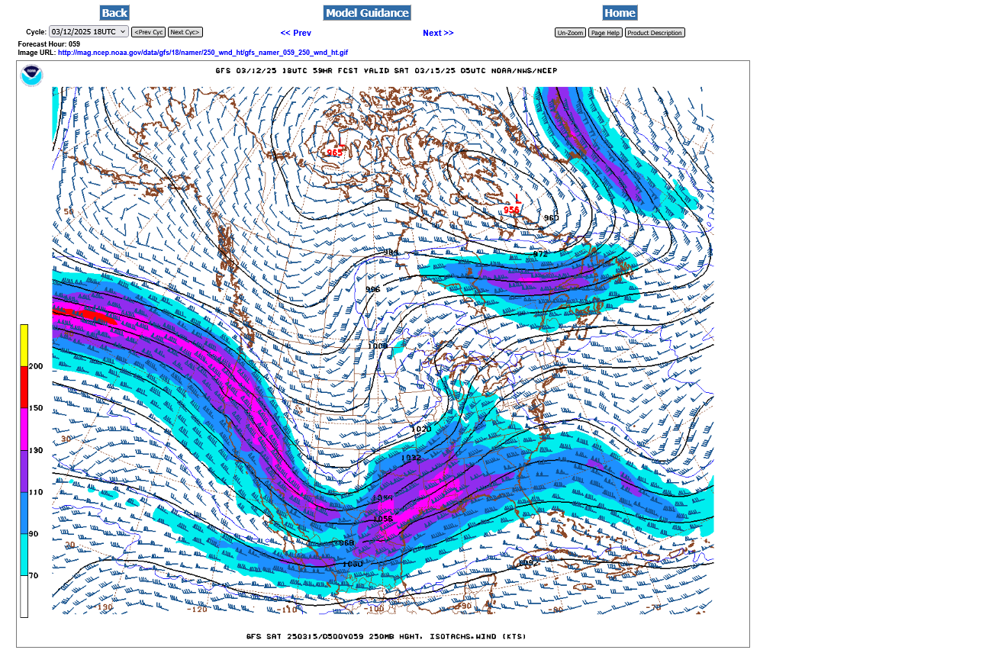Open the Product Description
The width and height of the screenshot is (1008, 666).
point(655,33)
